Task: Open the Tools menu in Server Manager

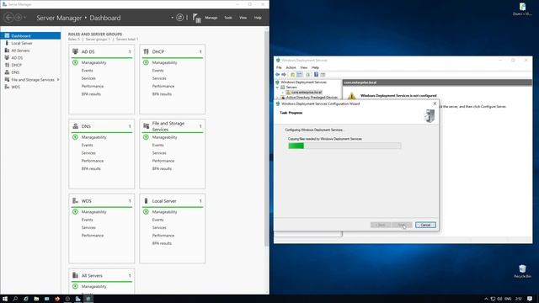Action: [x=228, y=18]
